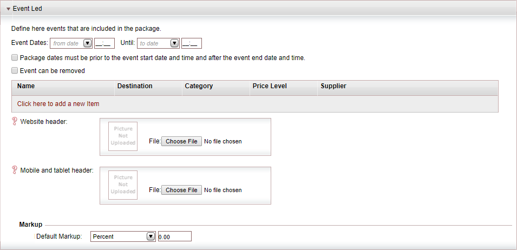Check the Event can be removed box

(x=15, y=70)
